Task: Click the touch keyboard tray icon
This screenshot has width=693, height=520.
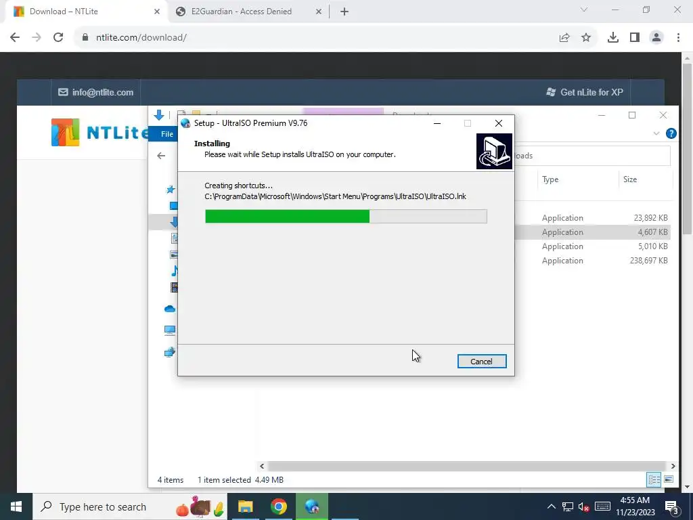Action: pos(602,506)
